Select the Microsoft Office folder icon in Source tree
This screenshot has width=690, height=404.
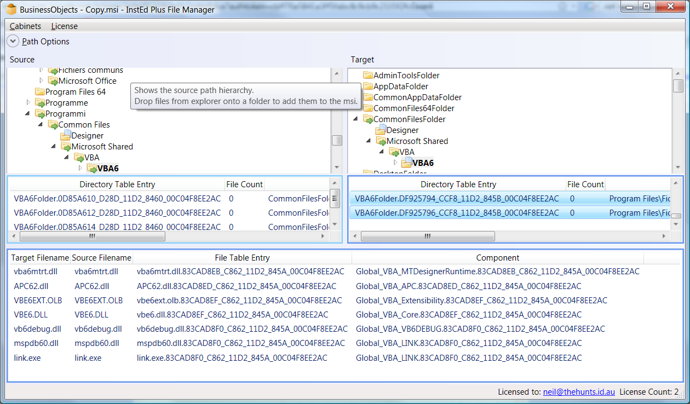pos(53,81)
